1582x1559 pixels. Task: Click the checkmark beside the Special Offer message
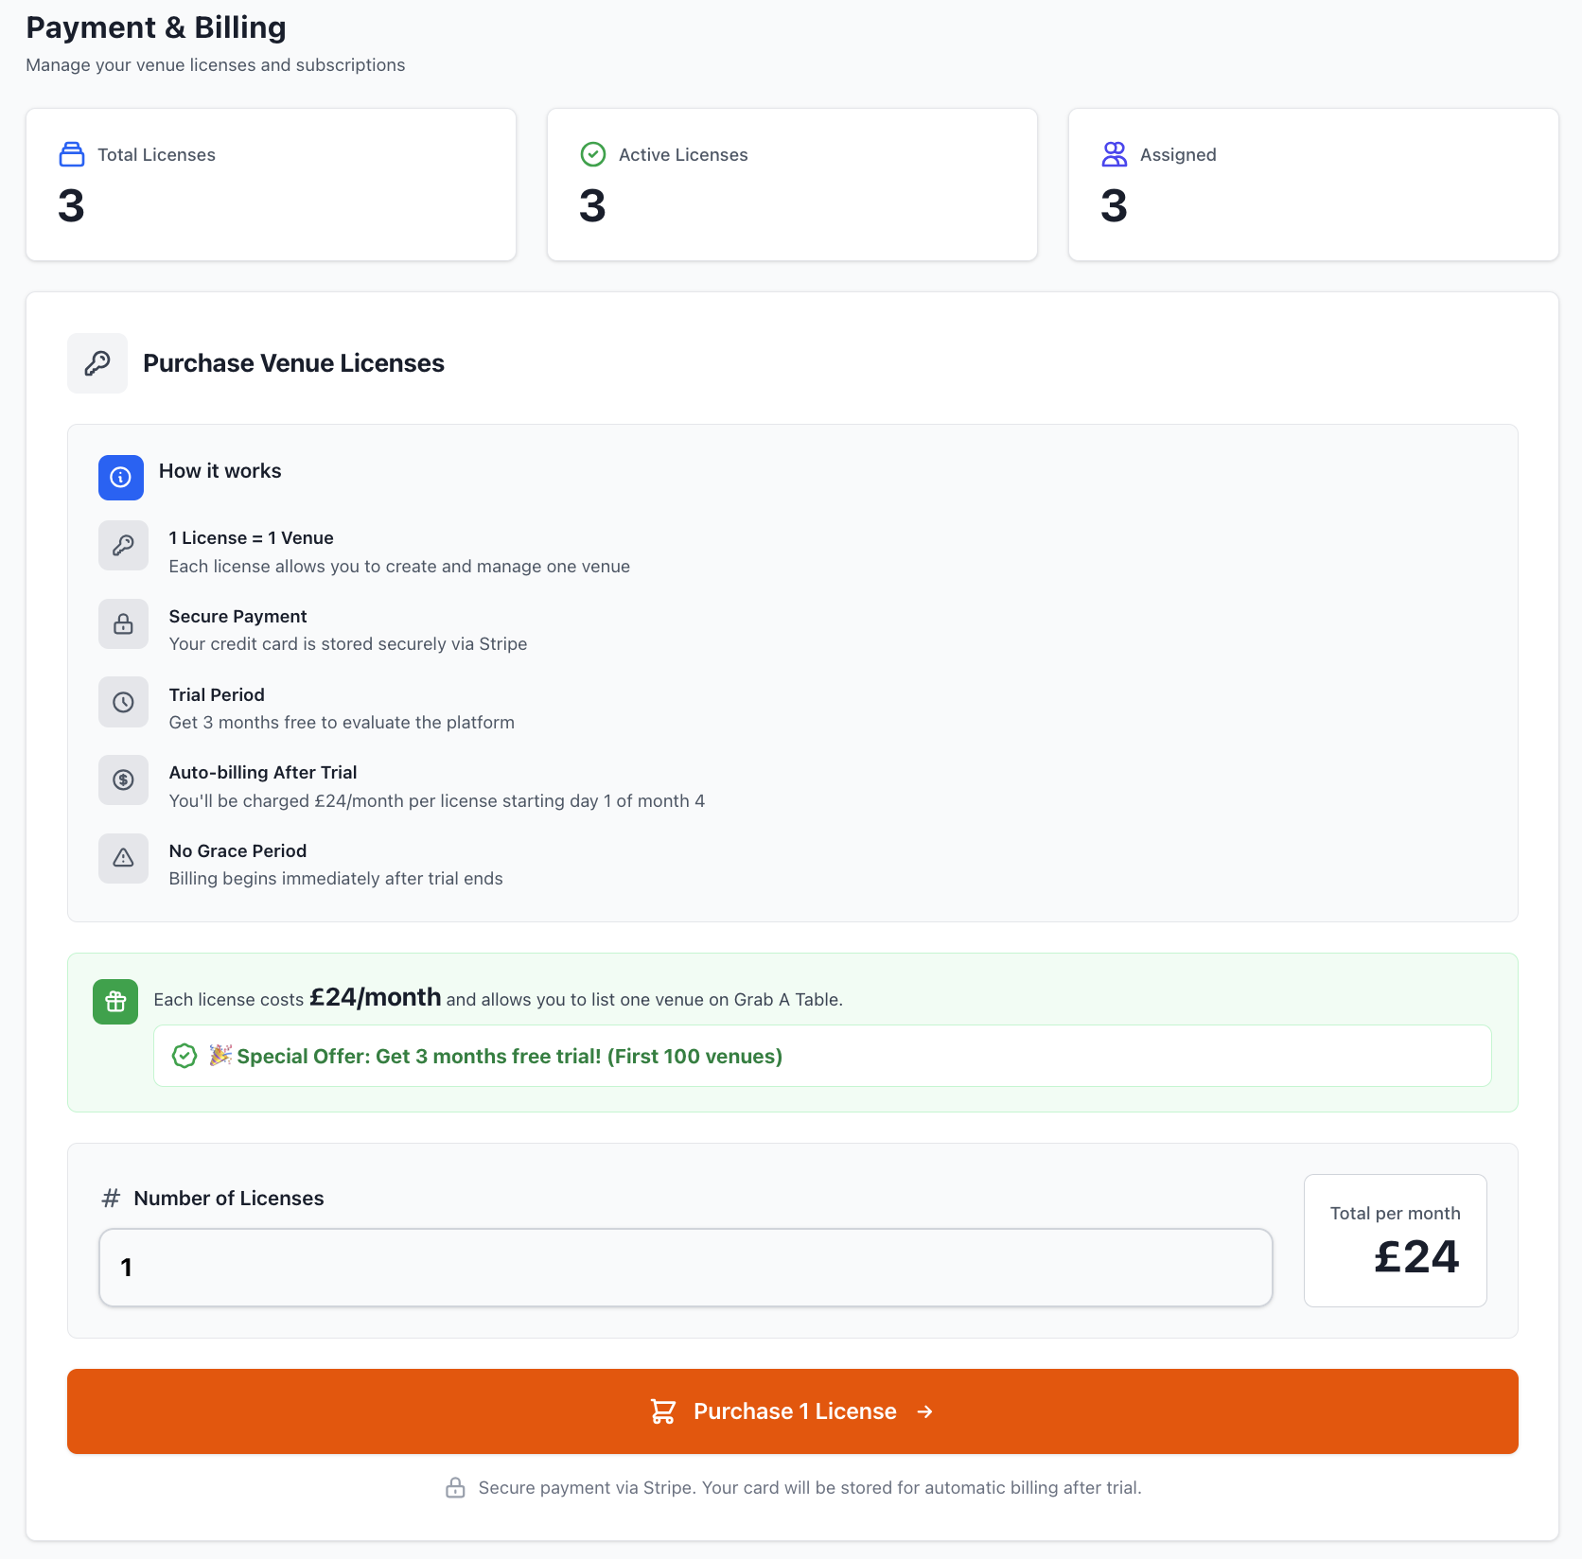pos(185,1056)
